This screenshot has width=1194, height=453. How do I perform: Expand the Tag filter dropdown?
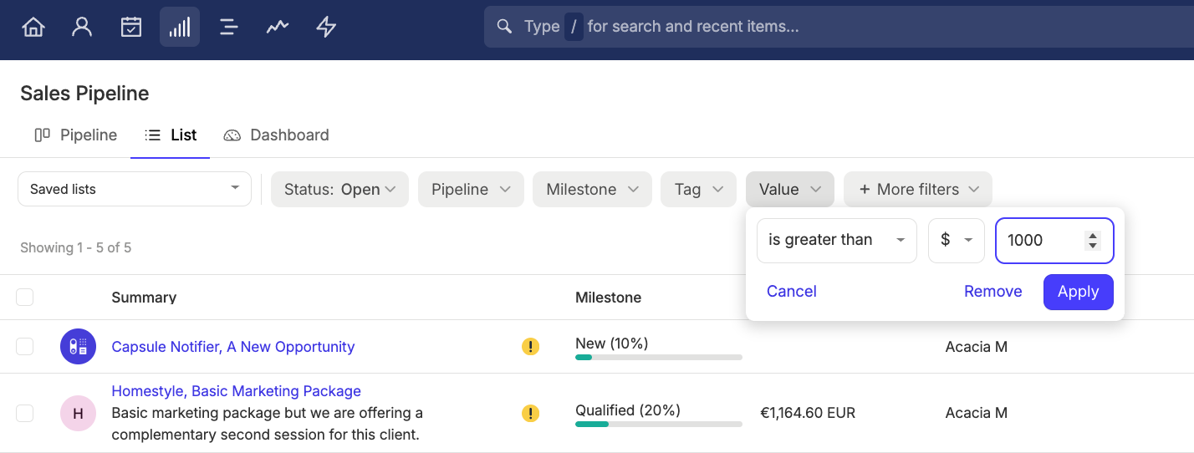click(x=698, y=190)
